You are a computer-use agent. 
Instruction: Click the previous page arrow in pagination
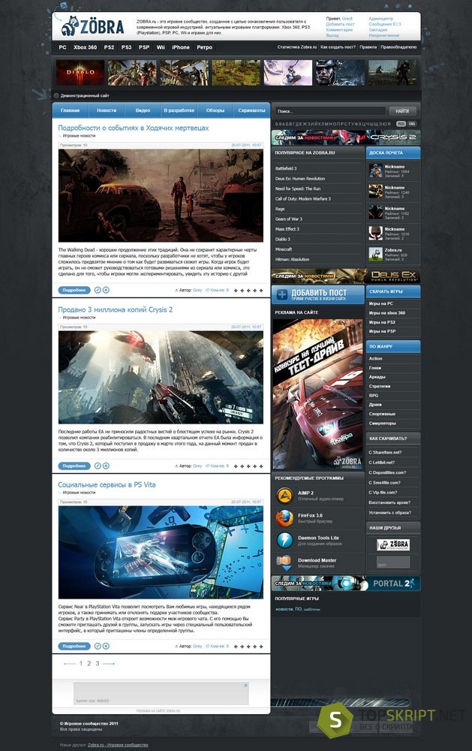pyautogui.click(x=70, y=664)
